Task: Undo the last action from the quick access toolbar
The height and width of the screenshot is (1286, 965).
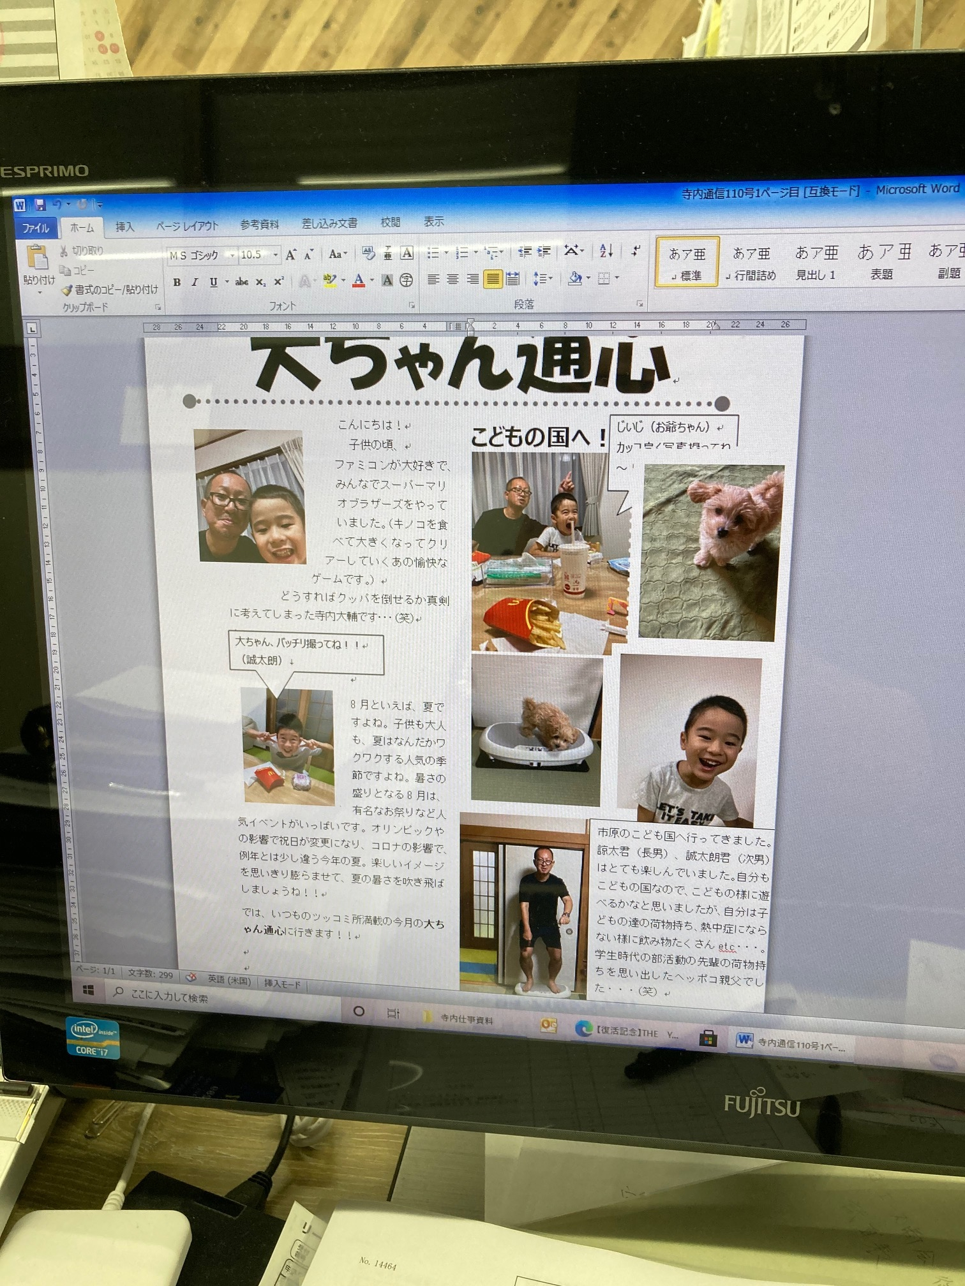Action: tap(57, 204)
